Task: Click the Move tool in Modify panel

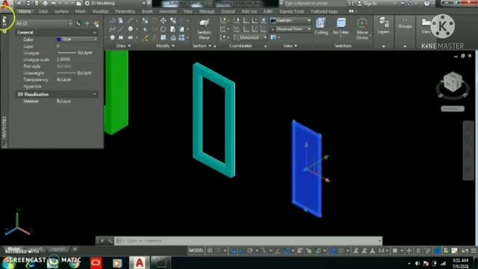Action: coord(164,20)
